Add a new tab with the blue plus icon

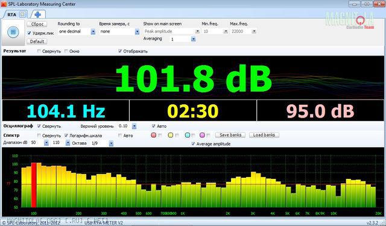coord(37,14)
